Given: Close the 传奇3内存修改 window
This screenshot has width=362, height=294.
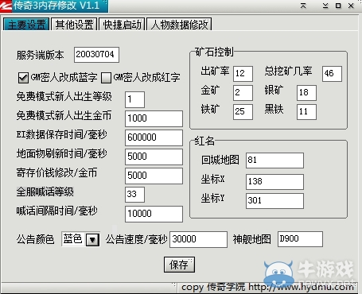Looking at the screenshot, I should pyautogui.click(x=351, y=6).
